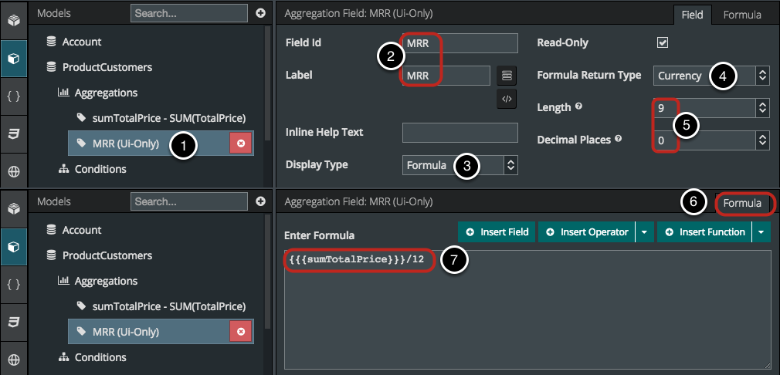Click the help icon beside Decimal Places
Viewport: 780px width, 375px height.
[619, 140]
